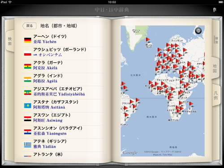Tap the 南大西洋 label on the map
This screenshot has width=224, height=168.
(x=151, y=117)
